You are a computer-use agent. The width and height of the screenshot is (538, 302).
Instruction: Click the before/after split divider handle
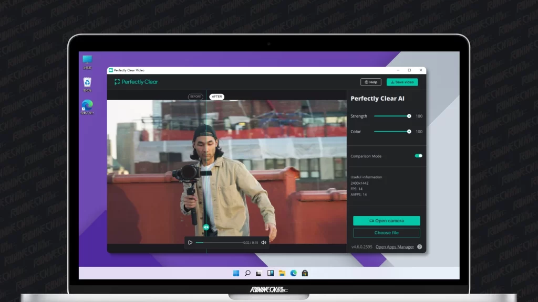[x=206, y=227]
